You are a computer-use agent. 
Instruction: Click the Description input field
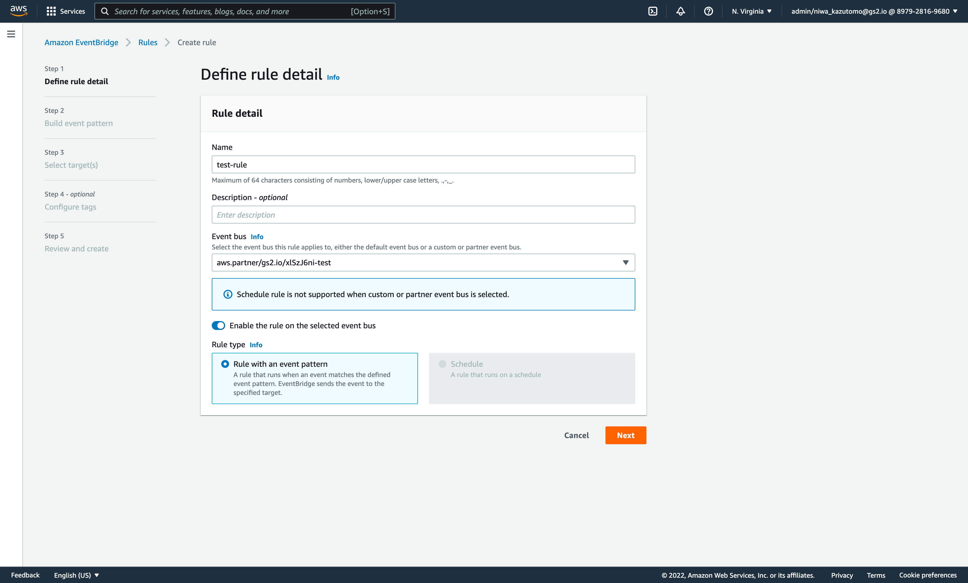coord(423,215)
